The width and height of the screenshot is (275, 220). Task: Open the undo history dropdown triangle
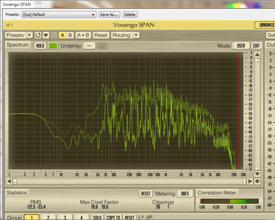click(46, 35)
